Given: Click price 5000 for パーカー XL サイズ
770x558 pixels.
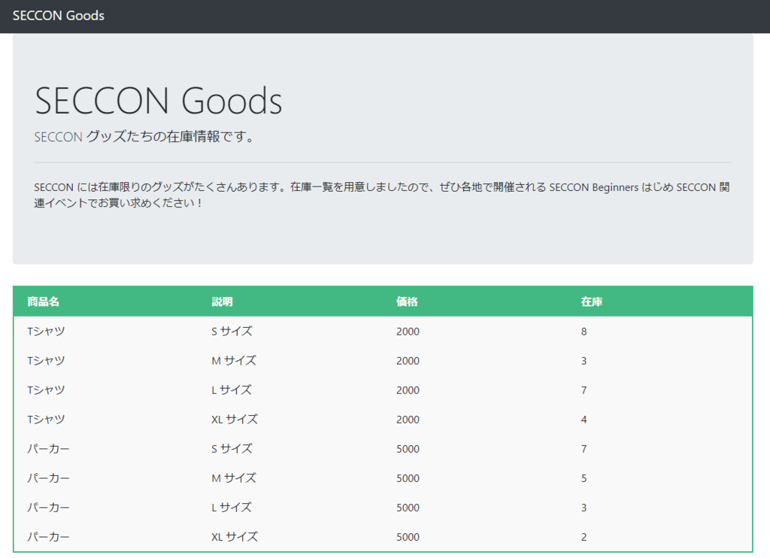Looking at the screenshot, I should [408, 538].
